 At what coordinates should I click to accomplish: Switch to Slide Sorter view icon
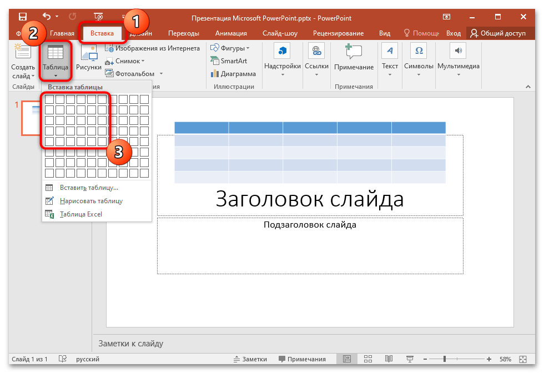pyautogui.click(x=368, y=359)
